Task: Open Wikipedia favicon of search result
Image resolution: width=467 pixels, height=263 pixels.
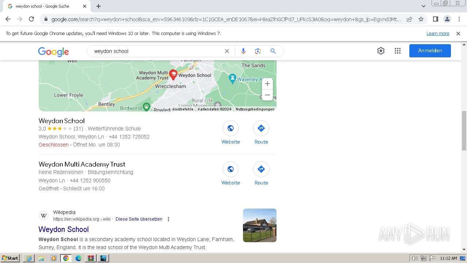Action: point(44,216)
